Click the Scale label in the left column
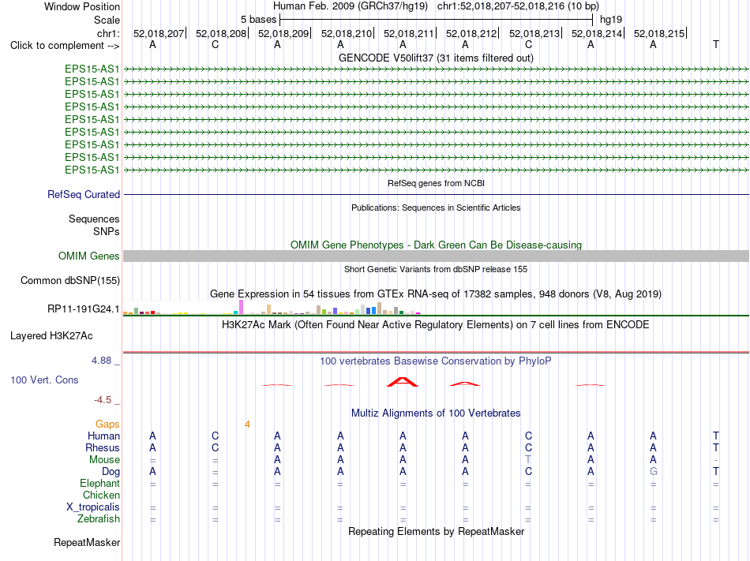 (107, 20)
